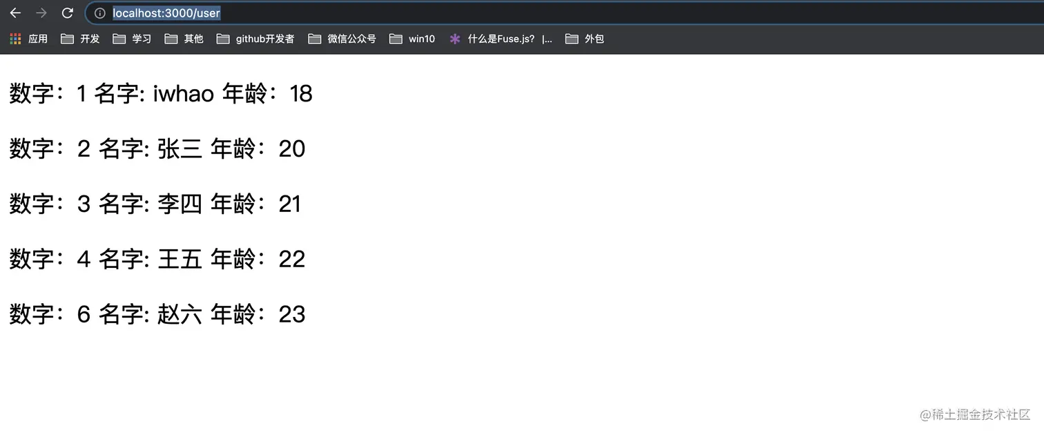Open the apps grid icon on bookmarks bar

click(14, 39)
